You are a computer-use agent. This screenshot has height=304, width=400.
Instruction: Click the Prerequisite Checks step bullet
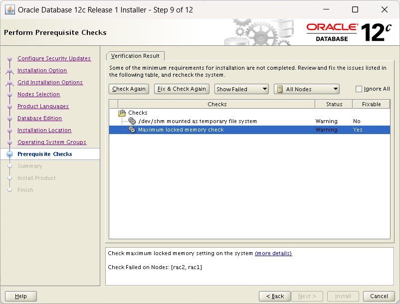[x=9, y=154]
